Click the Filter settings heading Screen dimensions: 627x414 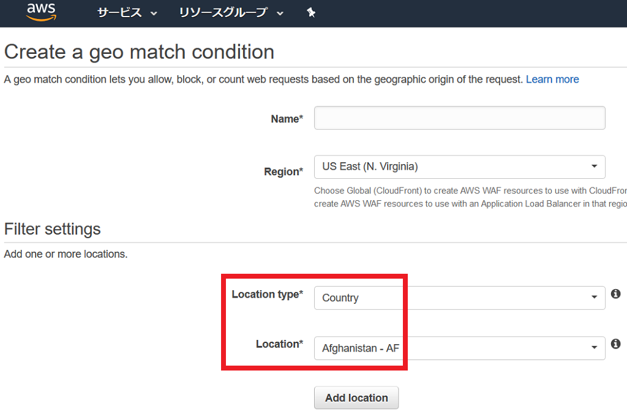(x=53, y=229)
